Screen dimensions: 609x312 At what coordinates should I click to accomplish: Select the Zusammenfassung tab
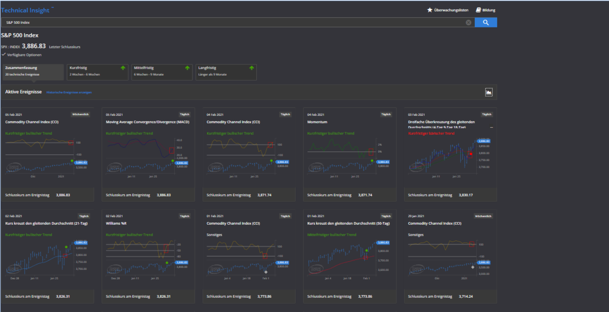click(x=33, y=72)
